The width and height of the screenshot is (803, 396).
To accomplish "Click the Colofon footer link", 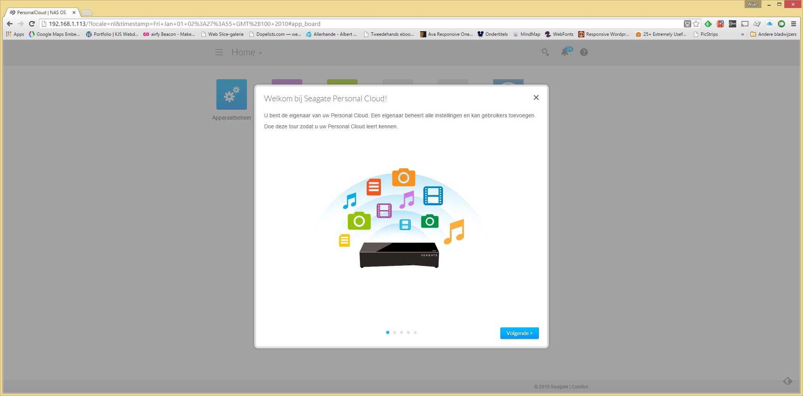I will 579,386.
